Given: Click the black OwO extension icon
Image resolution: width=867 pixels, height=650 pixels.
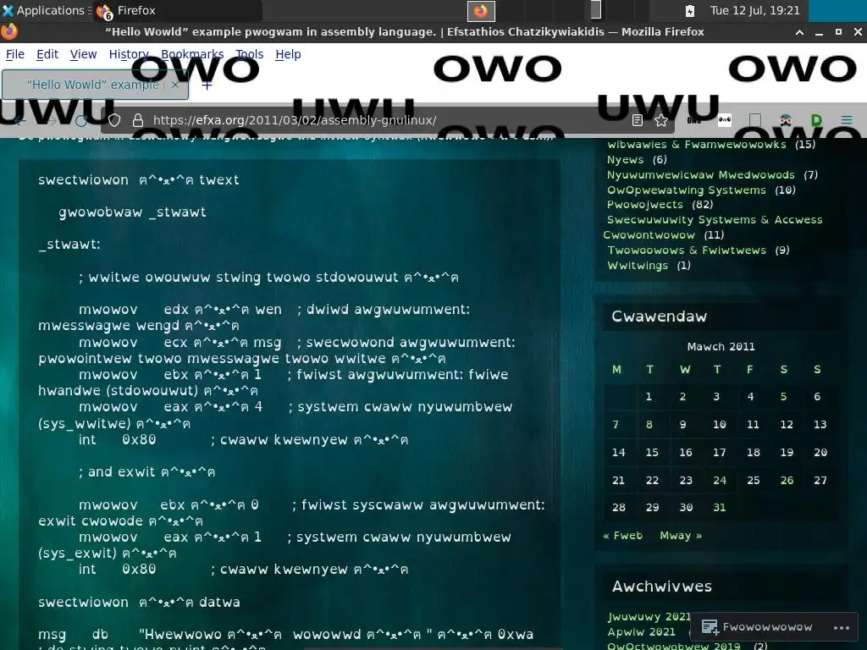Looking at the screenshot, I should (694, 120).
